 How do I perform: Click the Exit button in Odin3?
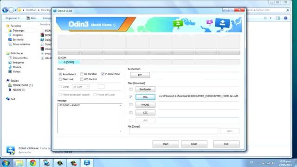coord(226,144)
